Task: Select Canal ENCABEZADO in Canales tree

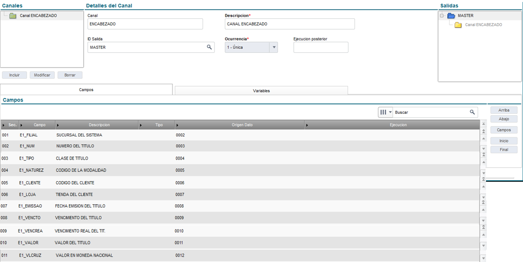Action: click(x=38, y=16)
